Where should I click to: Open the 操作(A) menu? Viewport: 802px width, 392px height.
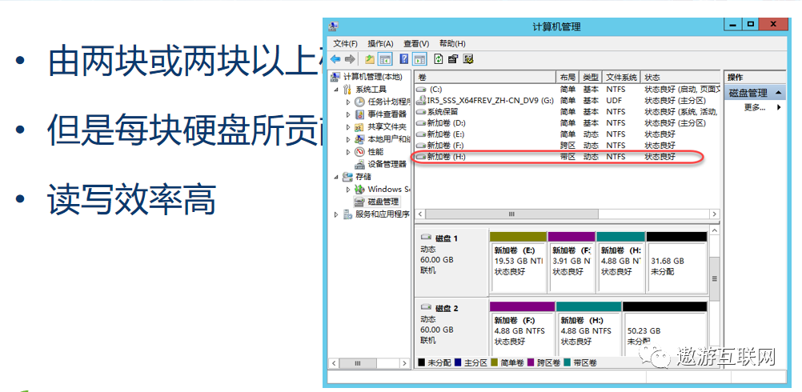(380, 43)
